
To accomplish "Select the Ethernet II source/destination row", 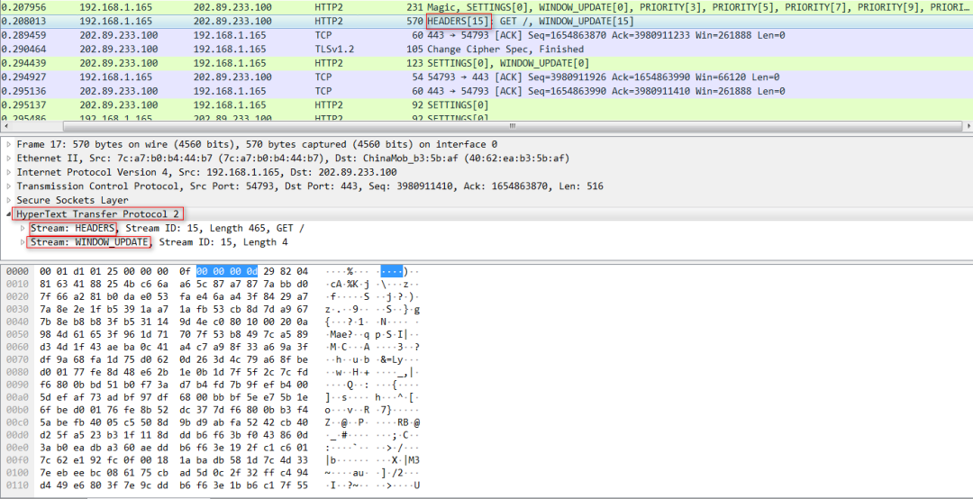I will point(486,159).
